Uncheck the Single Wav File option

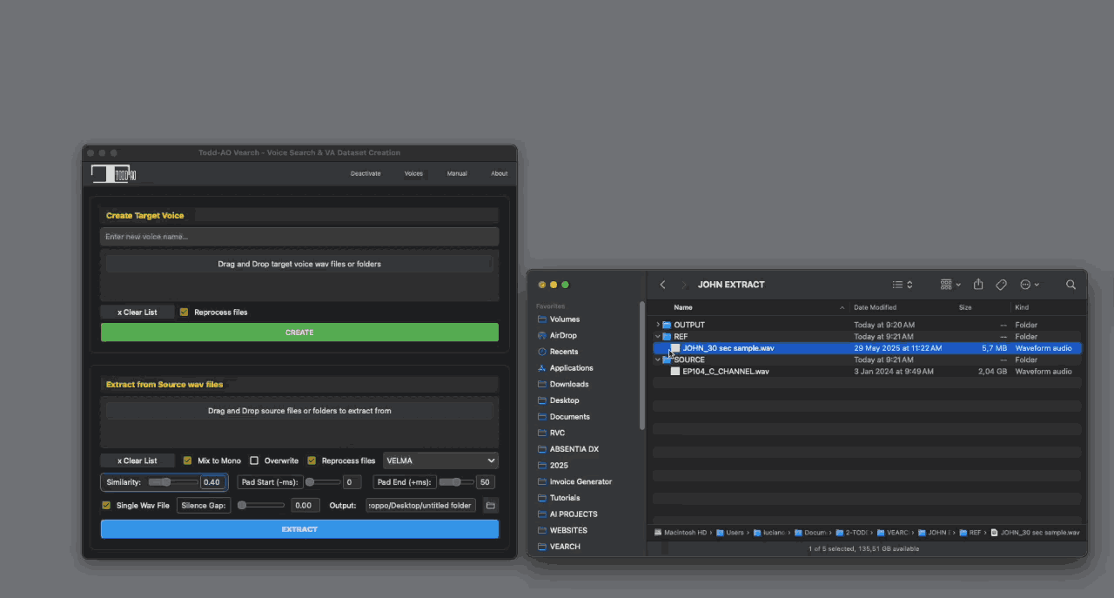click(105, 504)
